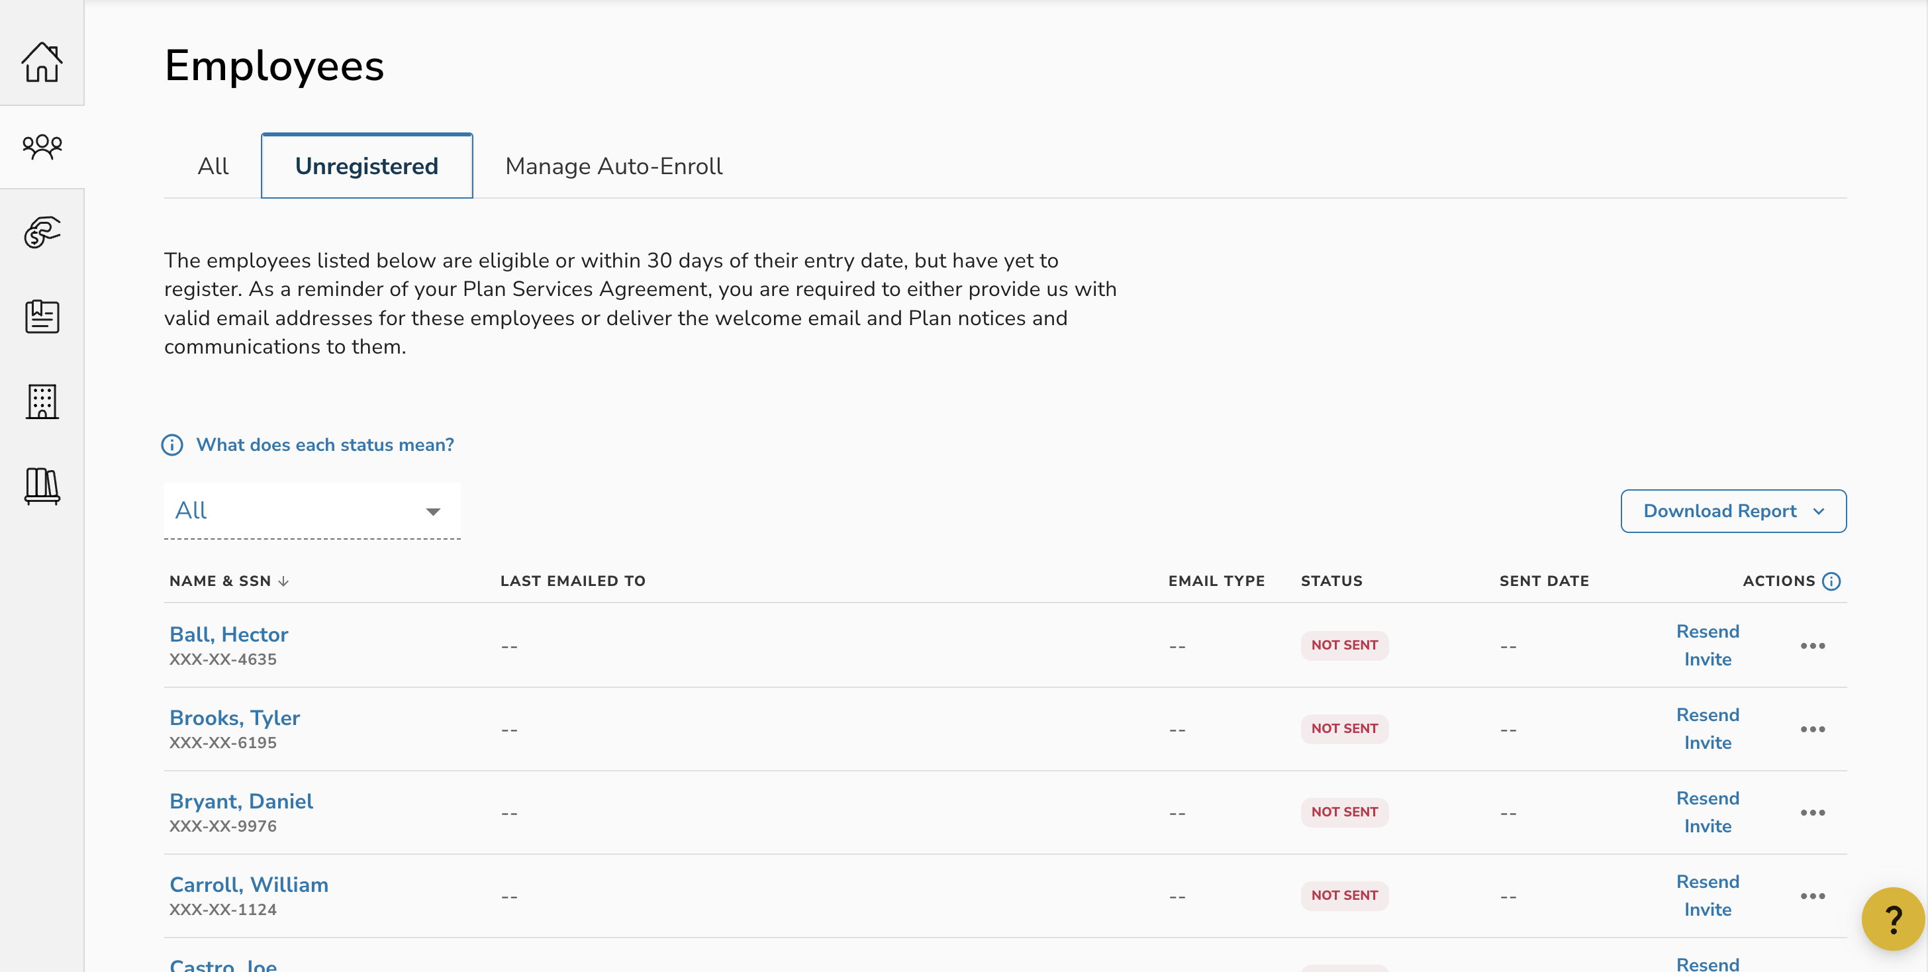1928x972 pixels.
Task: Open more actions menu for Bryant, Daniel
Action: pyautogui.click(x=1812, y=812)
